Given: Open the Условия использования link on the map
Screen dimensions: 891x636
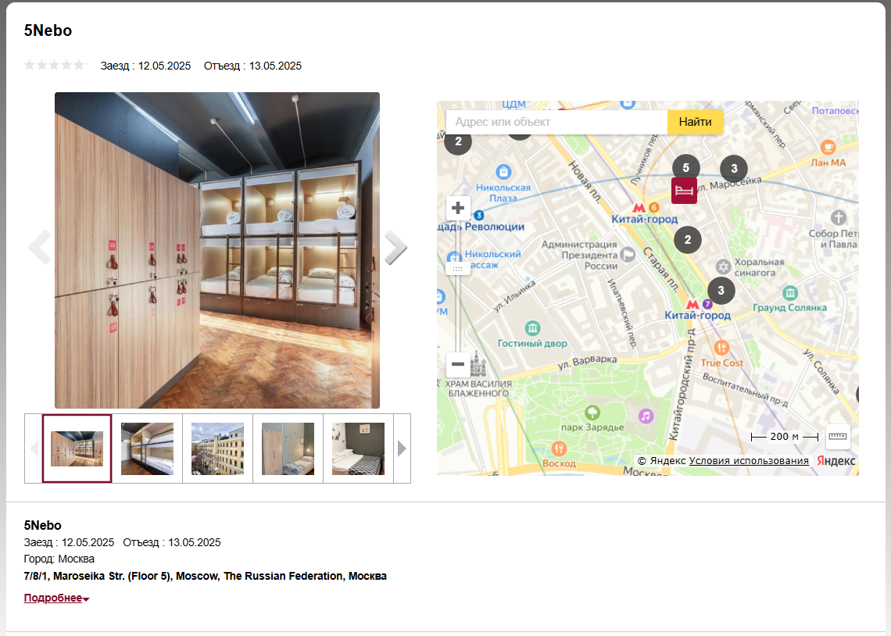Looking at the screenshot, I should [749, 460].
